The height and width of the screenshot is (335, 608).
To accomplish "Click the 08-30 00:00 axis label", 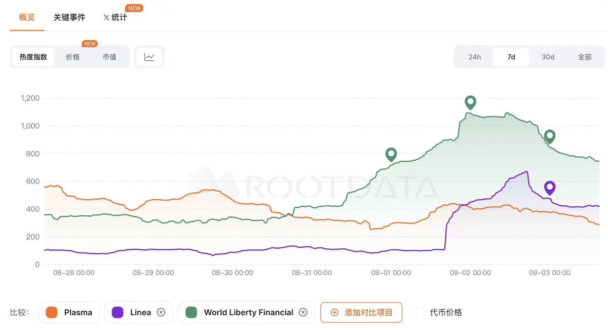I will 233,273.
